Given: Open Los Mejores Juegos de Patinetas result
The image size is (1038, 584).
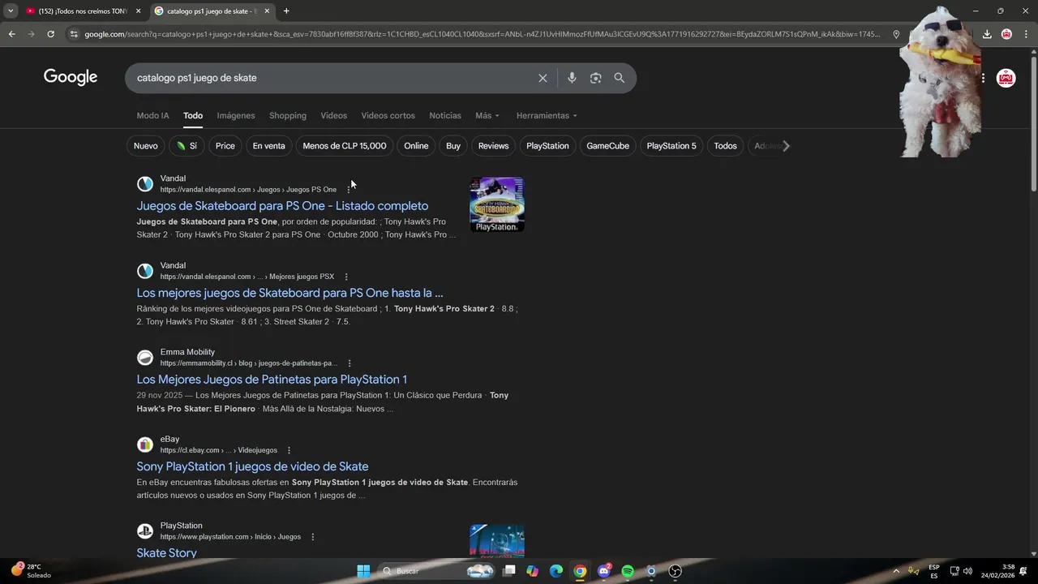Looking at the screenshot, I should [272, 380].
